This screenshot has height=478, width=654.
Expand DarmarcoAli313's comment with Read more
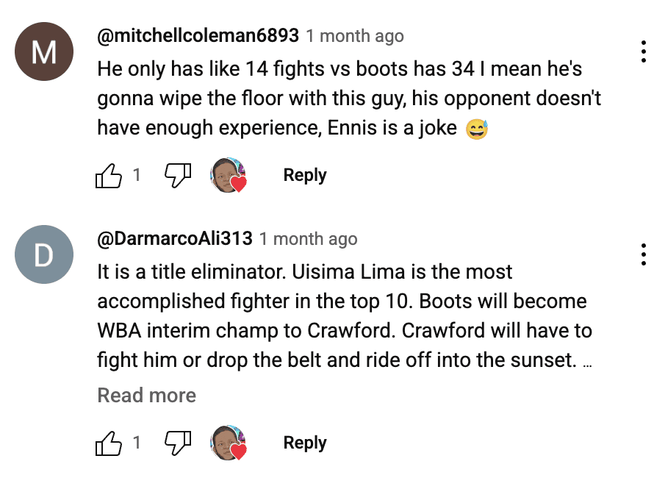click(x=146, y=396)
